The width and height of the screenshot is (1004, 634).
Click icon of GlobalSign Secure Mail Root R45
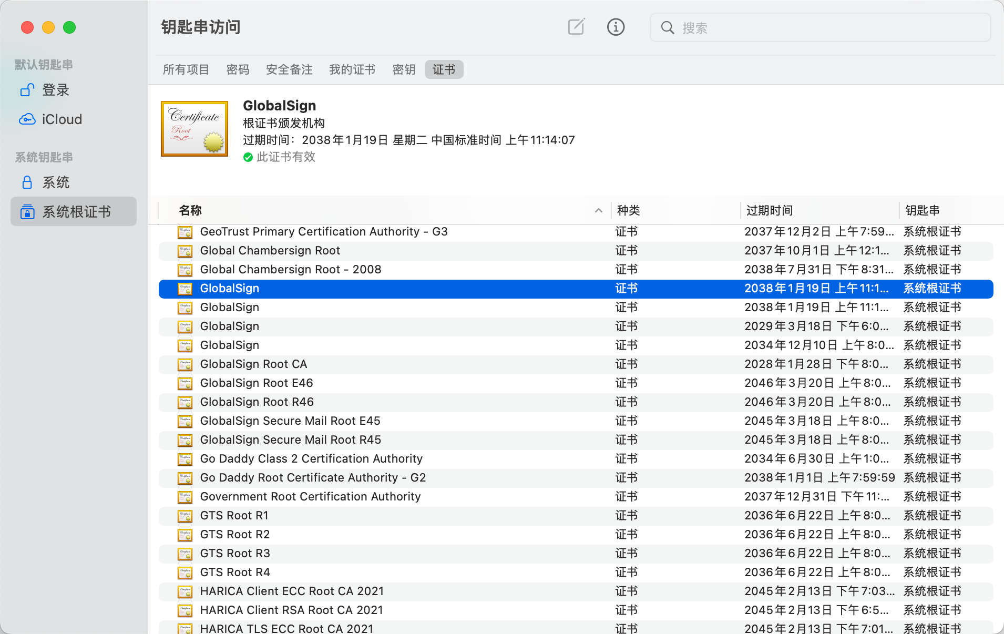point(185,440)
